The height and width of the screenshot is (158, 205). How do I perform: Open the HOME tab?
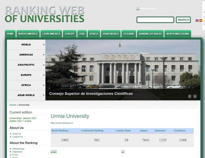click(10, 34)
